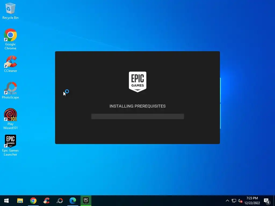Switch to Chrome on the taskbar

click(x=33, y=201)
